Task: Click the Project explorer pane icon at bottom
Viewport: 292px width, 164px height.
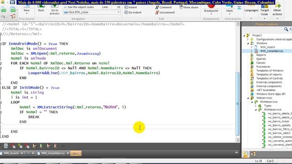Action: click(x=246, y=154)
